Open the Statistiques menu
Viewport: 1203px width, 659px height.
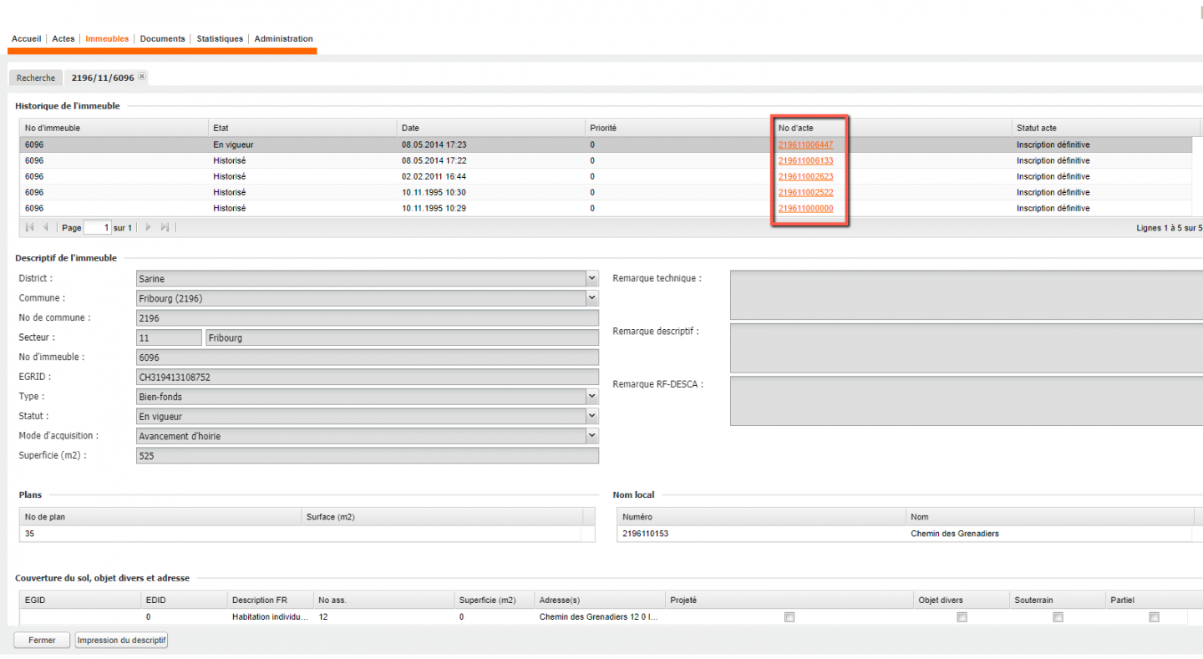click(220, 38)
